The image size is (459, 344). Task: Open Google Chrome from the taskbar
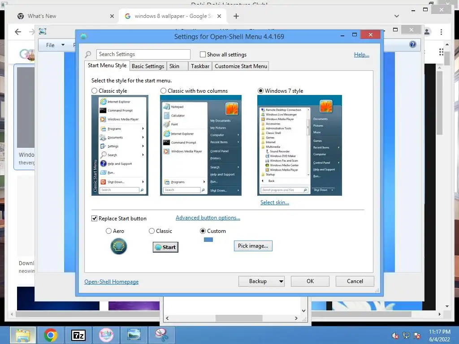[x=51, y=335]
